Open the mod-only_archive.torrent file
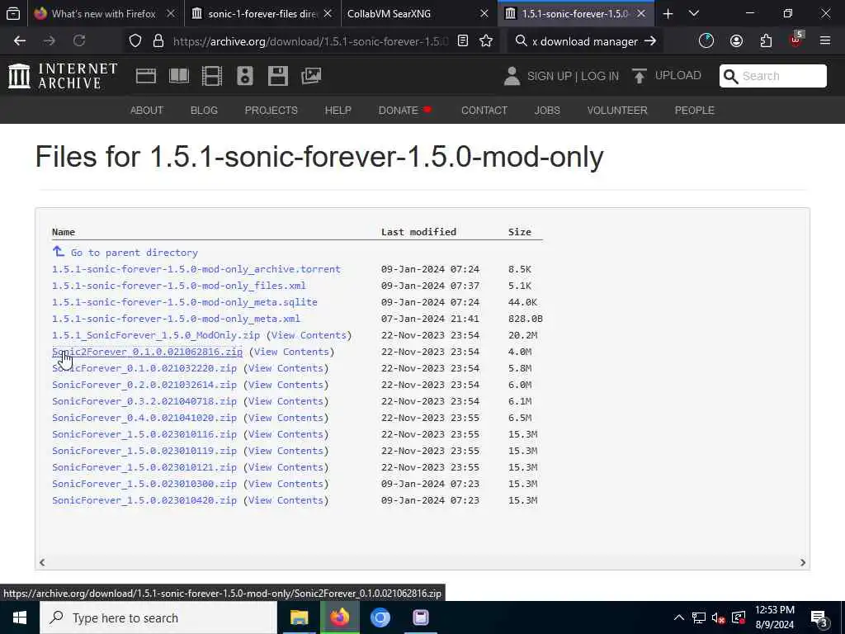845x634 pixels. (x=196, y=269)
